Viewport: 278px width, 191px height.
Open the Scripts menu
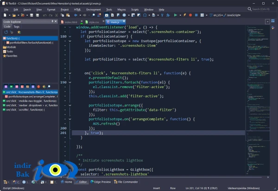click(135, 10)
